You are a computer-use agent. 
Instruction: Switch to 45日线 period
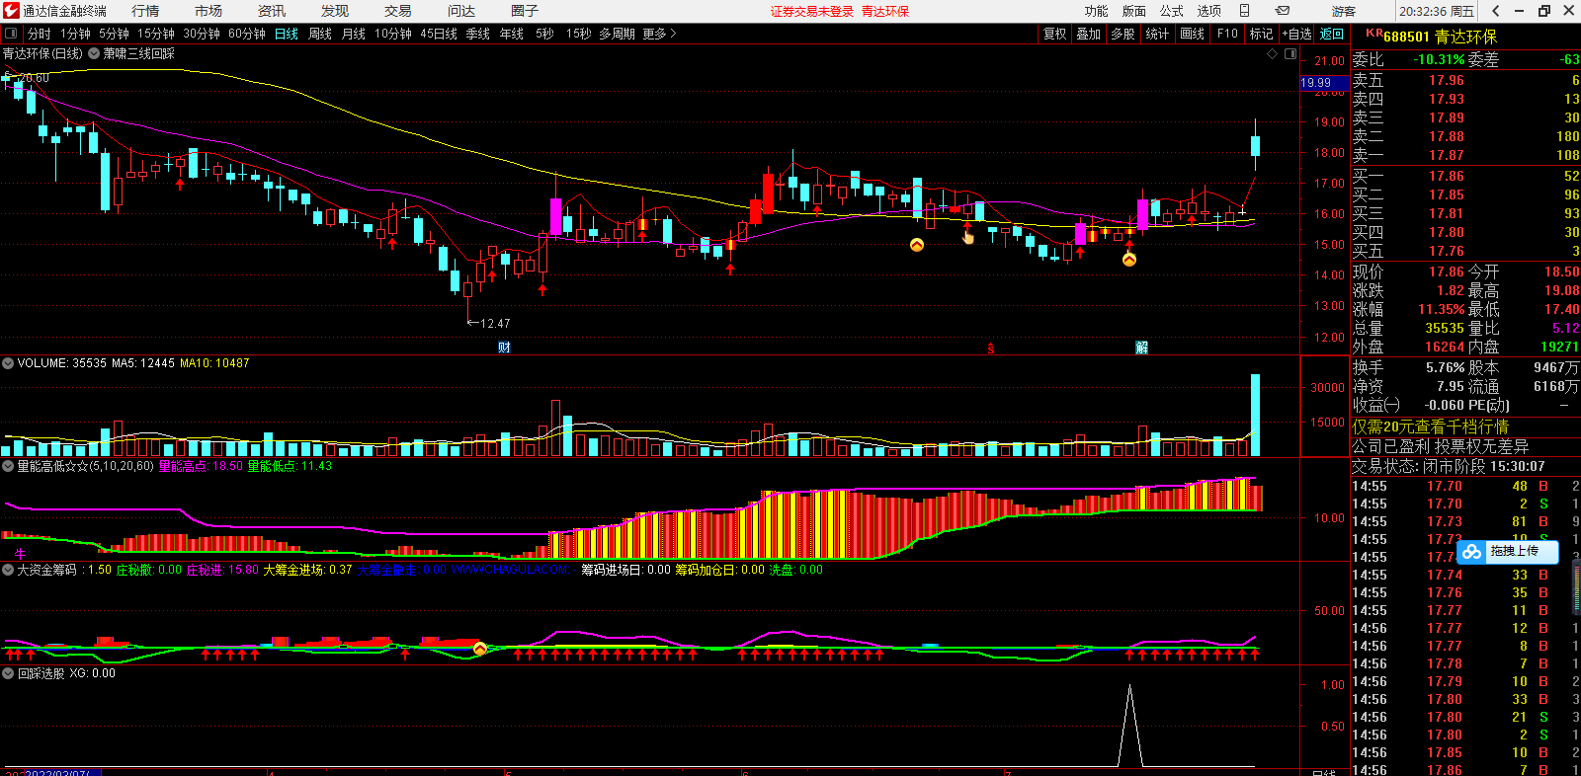439,34
